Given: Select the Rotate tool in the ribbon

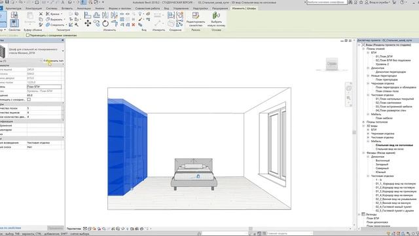Looking at the screenshot, I should coord(105,24).
